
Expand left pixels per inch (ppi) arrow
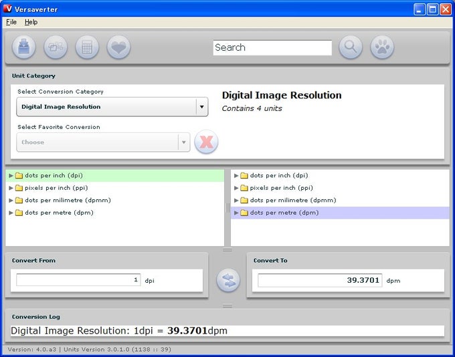[x=11, y=188]
